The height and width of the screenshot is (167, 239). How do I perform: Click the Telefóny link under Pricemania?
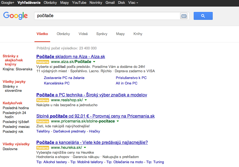[43, 131]
